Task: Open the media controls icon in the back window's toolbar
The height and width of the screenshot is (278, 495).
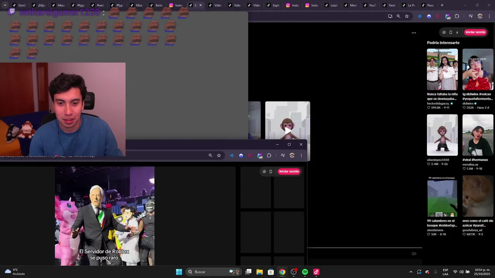Action: pyautogui.click(x=471, y=16)
